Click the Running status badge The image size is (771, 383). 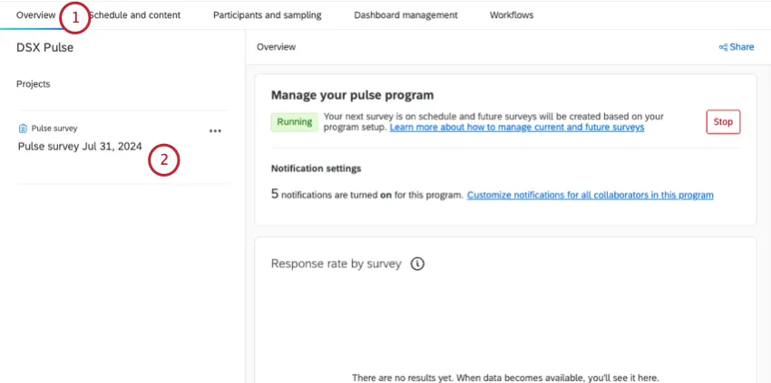pos(295,121)
